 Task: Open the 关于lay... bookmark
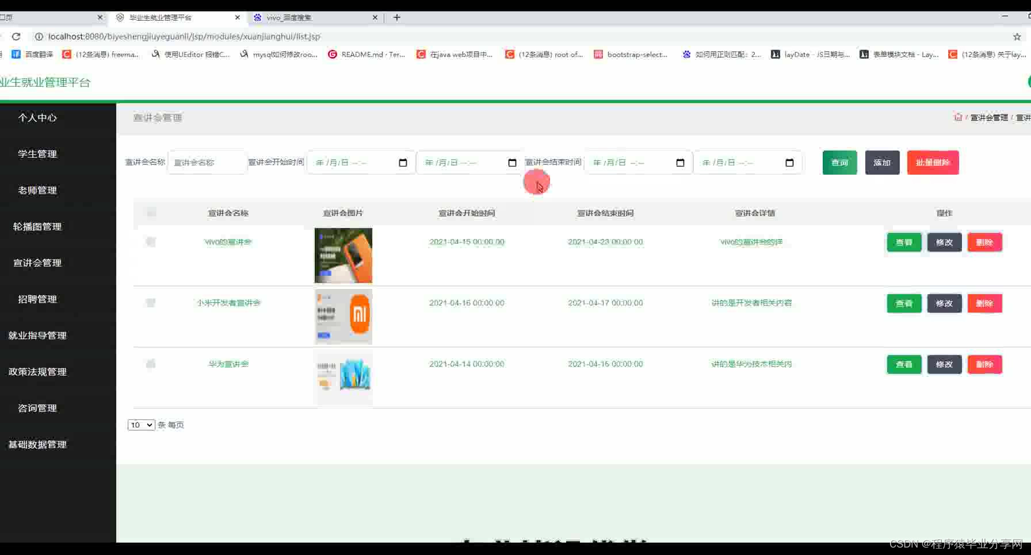point(987,54)
